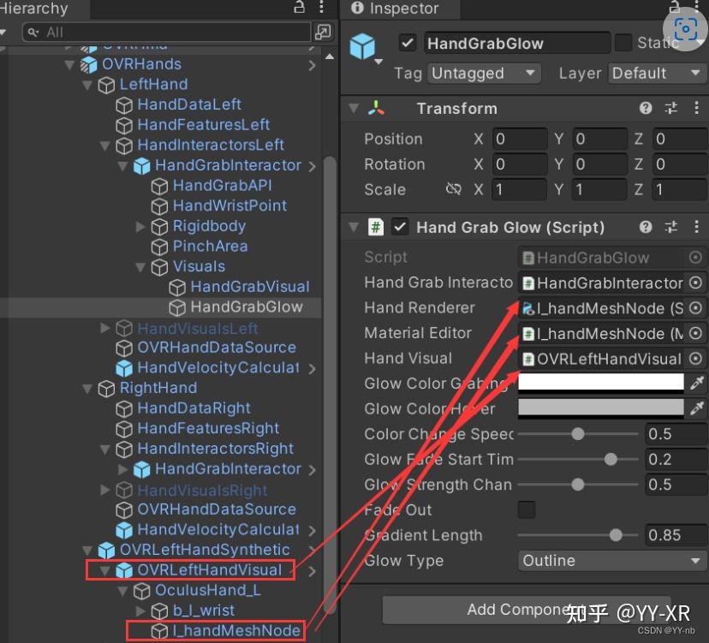Click the Glow Color Hover gray swatch
Image resolution: width=709 pixels, height=643 pixels.
point(600,408)
